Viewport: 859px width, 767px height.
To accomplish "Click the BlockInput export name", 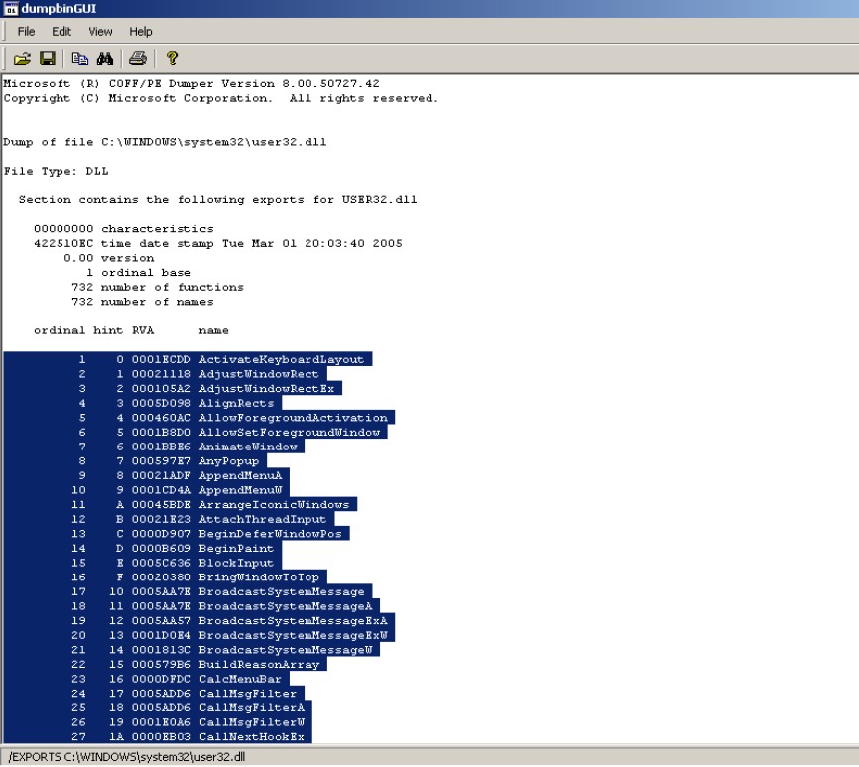I will 236,563.
